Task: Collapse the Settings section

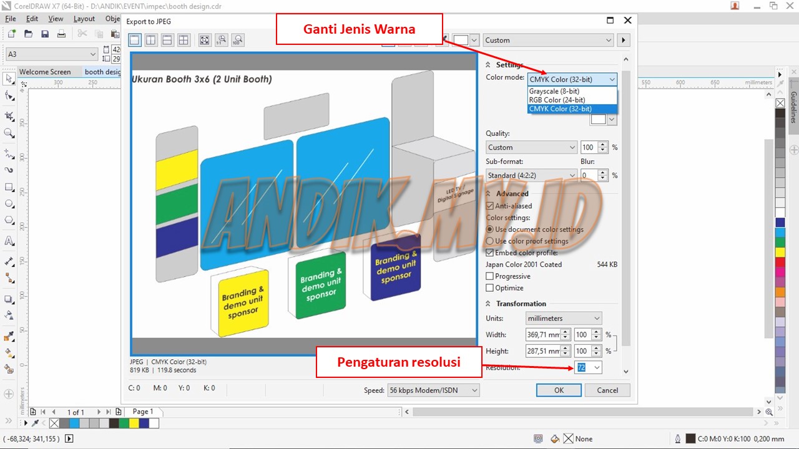Action: pos(488,65)
